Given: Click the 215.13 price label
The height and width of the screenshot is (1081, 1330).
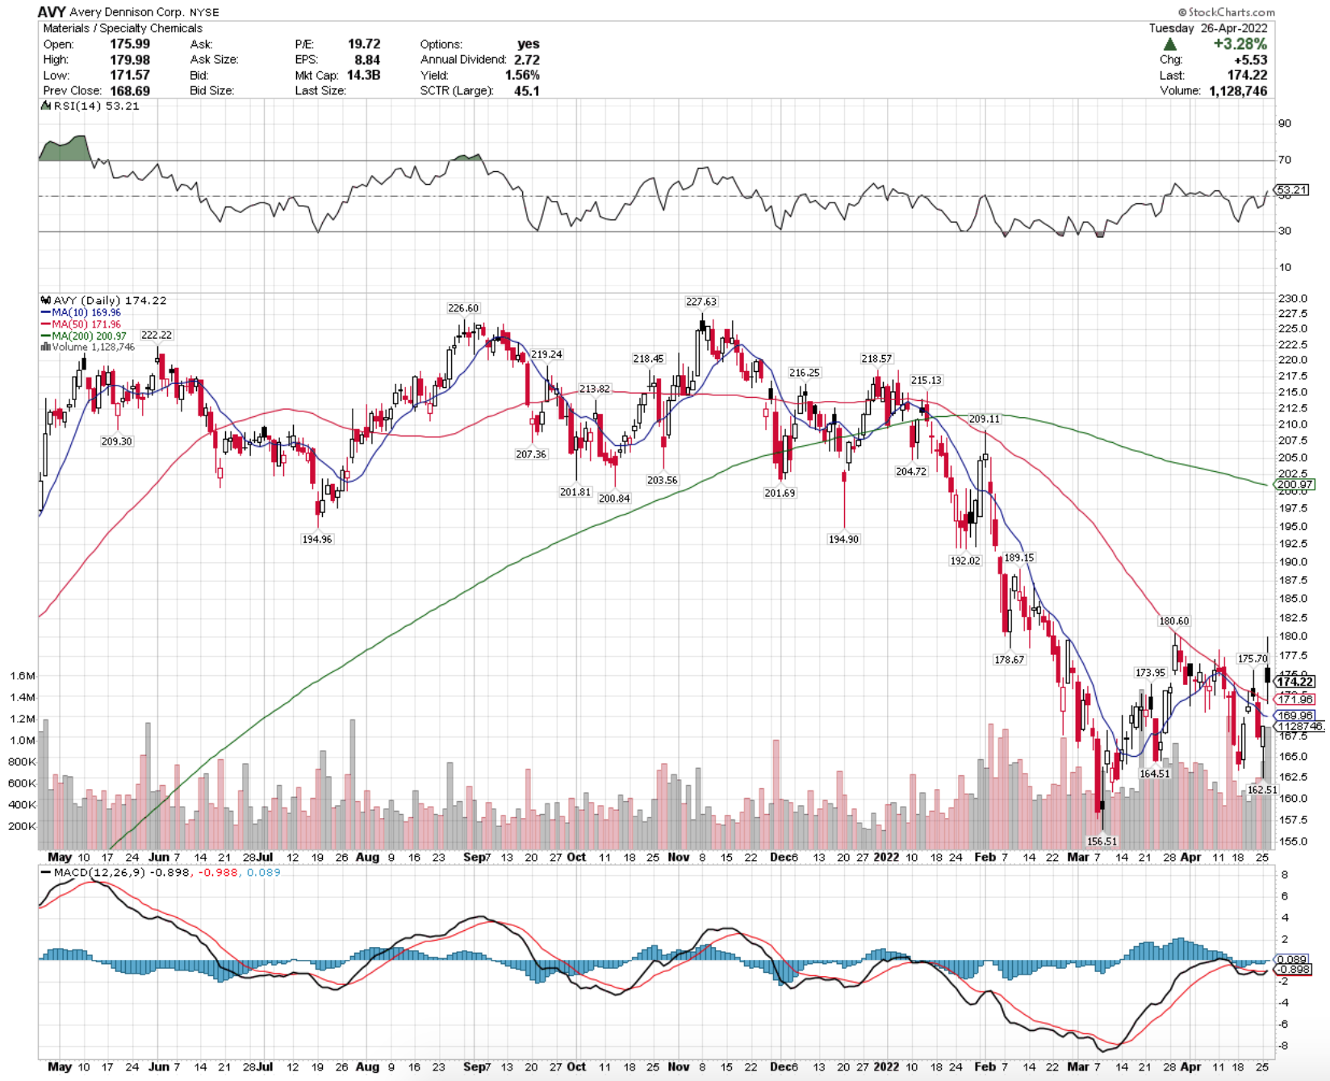Looking at the screenshot, I should 926,380.
